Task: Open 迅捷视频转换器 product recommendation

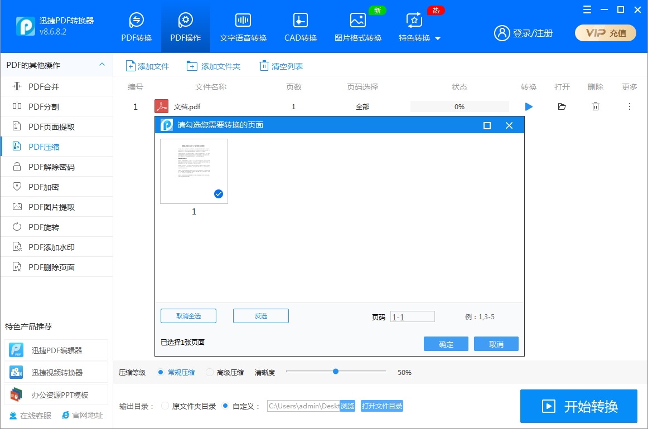Action: pos(56,372)
